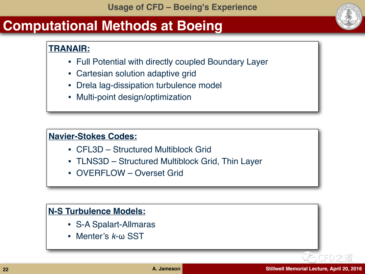Select "OVERFLOW – Overset Grid" bullet
Image resolution: width=365 pixels, height=274 pixels.
click(x=130, y=173)
